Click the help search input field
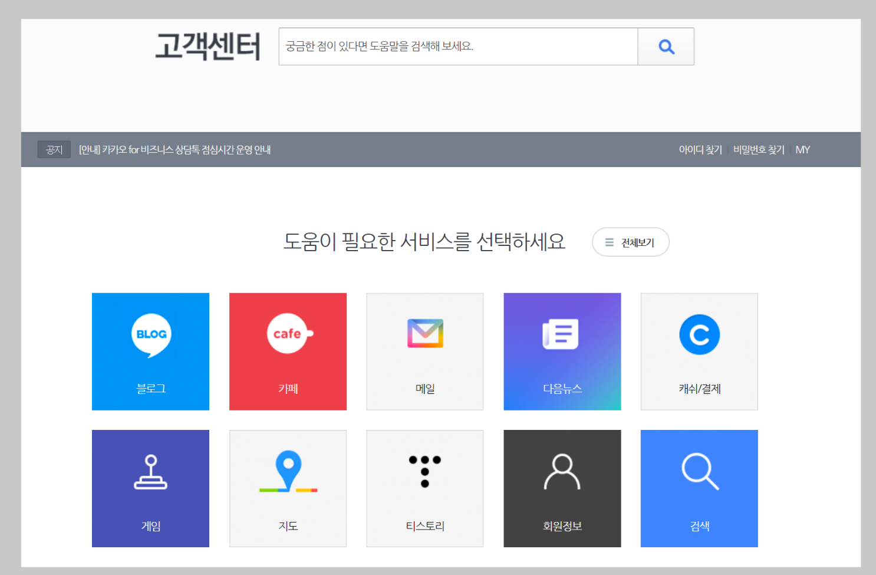The height and width of the screenshot is (575, 876). 458,47
